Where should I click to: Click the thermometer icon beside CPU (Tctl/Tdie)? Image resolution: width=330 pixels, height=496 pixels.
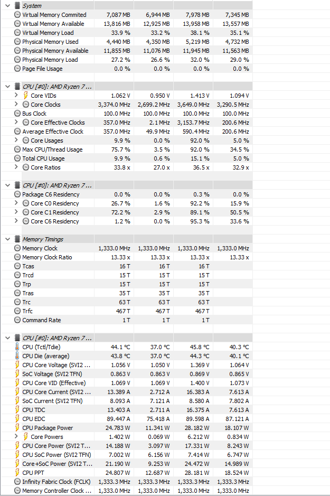point(17,347)
